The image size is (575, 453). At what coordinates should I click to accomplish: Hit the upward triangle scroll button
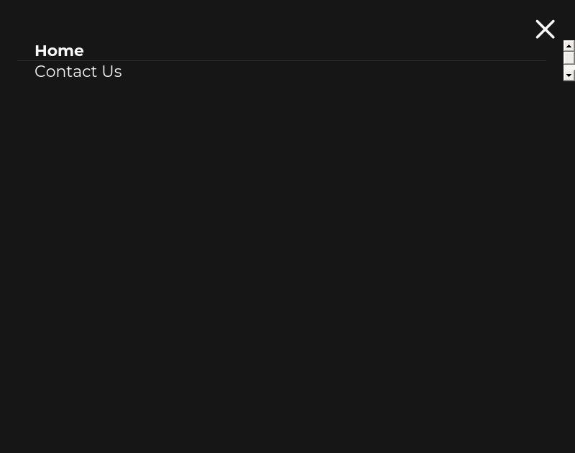tap(569, 45)
